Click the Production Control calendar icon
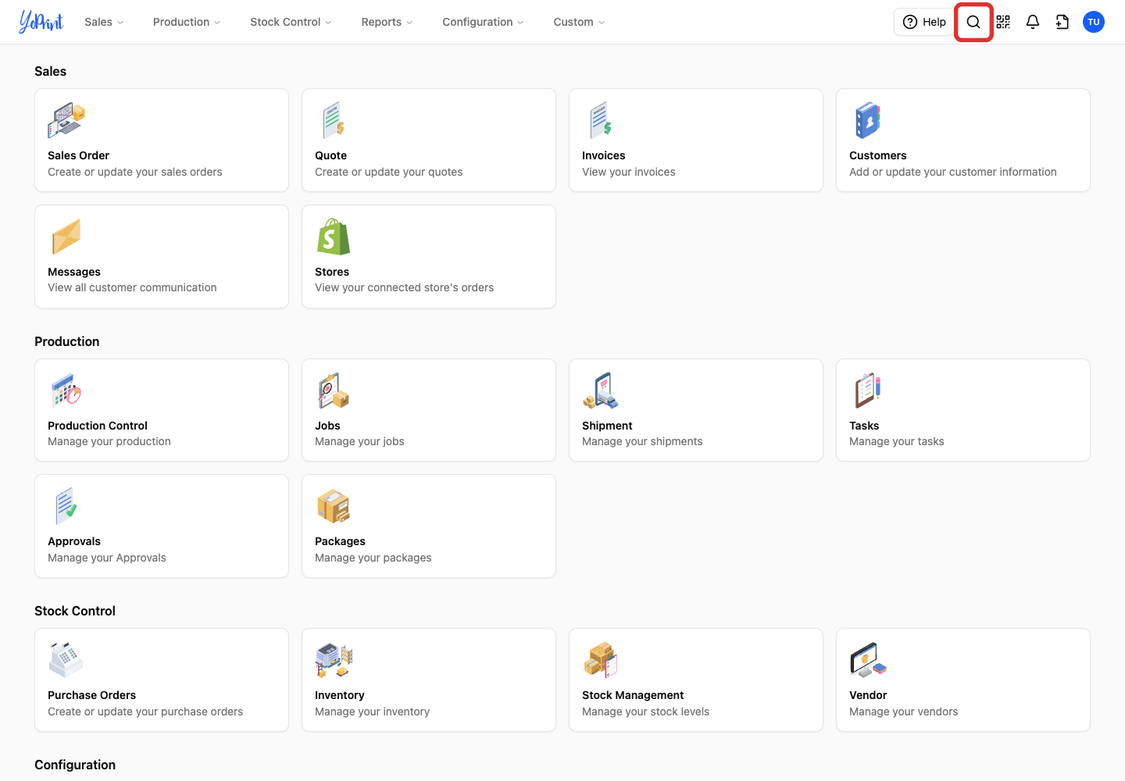Screen dimensions: 1125x781 coord(66,390)
